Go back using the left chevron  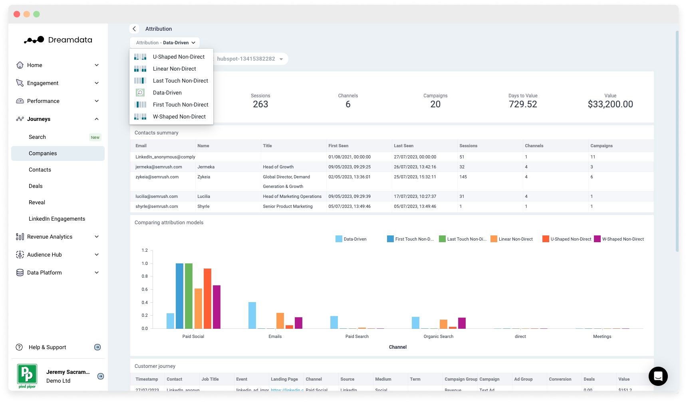[x=134, y=29]
